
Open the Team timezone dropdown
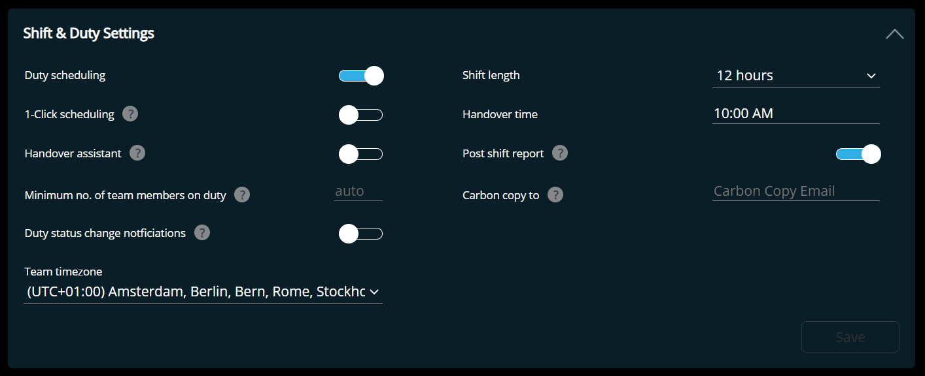tap(203, 292)
